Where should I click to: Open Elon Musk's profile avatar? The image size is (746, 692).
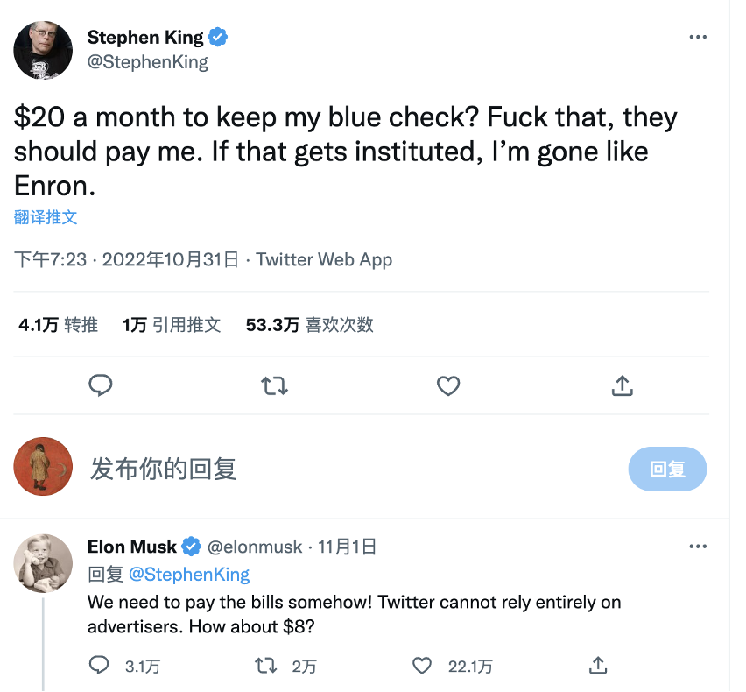[x=43, y=562]
